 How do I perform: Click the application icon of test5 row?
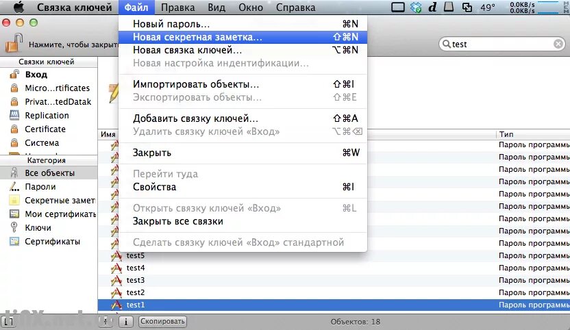click(116, 256)
